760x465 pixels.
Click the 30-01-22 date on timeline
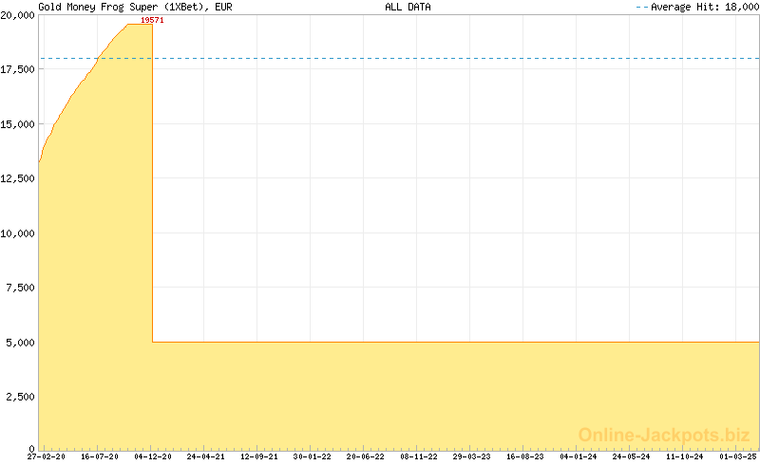[313, 456]
